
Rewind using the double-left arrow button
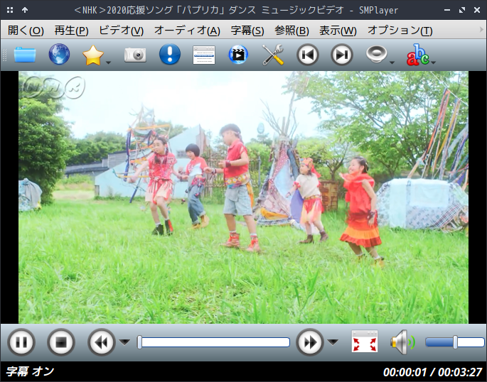point(101,342)
